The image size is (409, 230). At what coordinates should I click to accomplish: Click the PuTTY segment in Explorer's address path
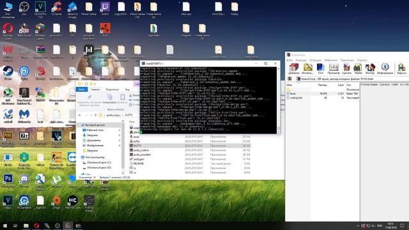pyautogui.click(x=129, y=115)
